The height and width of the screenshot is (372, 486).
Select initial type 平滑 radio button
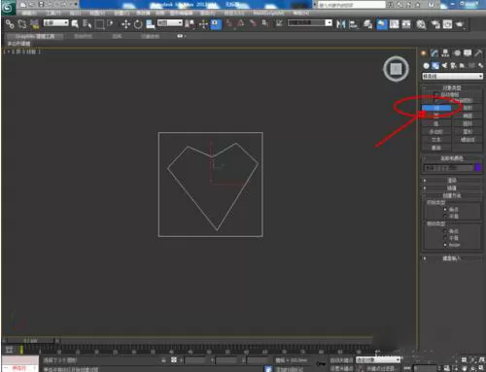pos(445,216)
